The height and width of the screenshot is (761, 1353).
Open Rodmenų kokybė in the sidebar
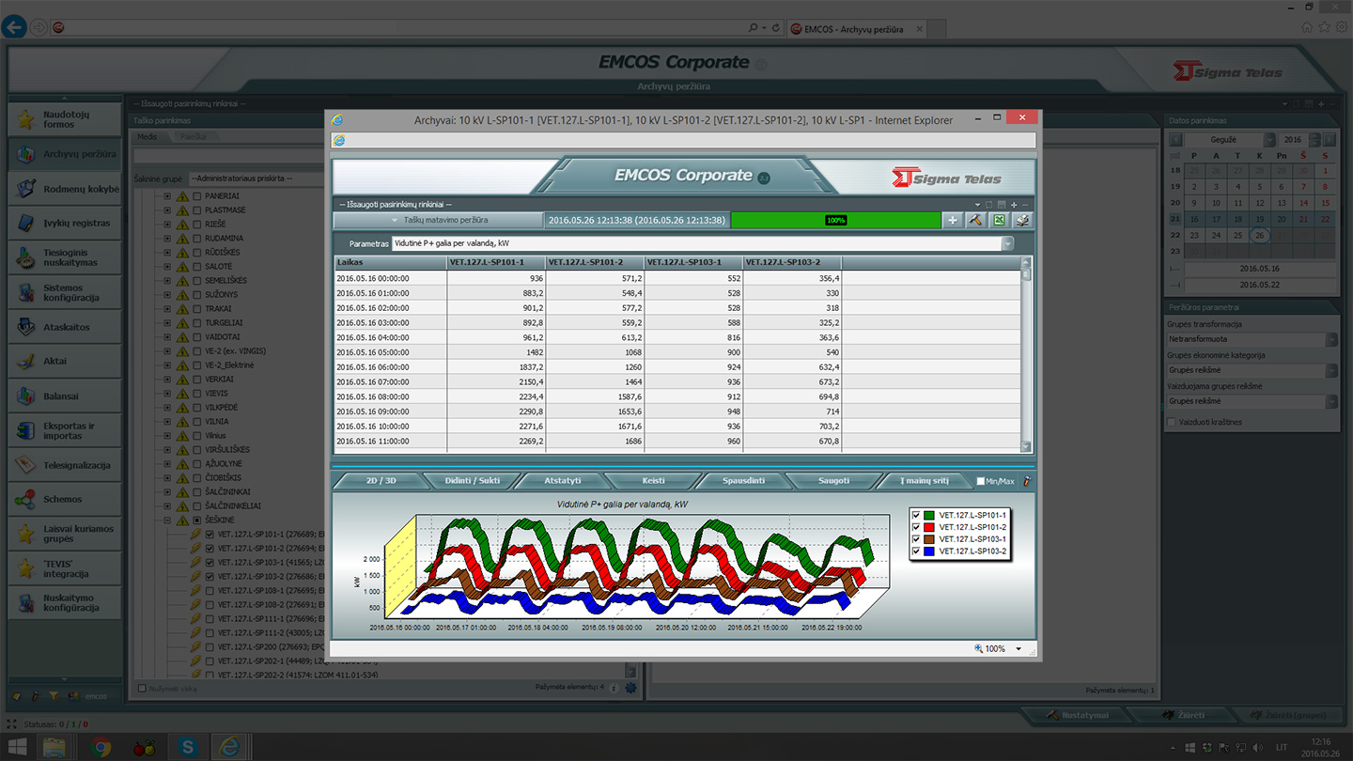(x=65, y=189)
